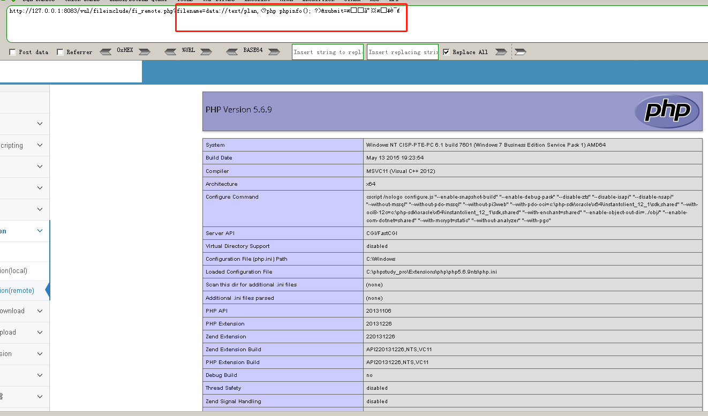This screenshot has width=708, height=416.
Task: Click the arrow right of Replace All
Action: click(501, 52)
